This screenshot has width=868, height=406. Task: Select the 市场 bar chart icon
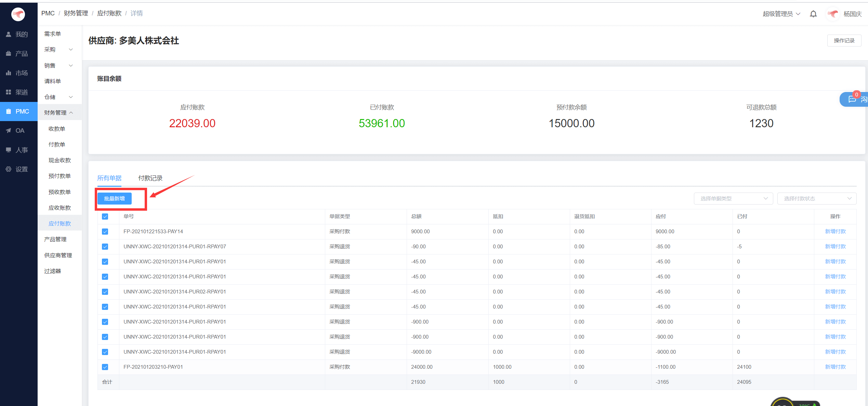[9, 73]
